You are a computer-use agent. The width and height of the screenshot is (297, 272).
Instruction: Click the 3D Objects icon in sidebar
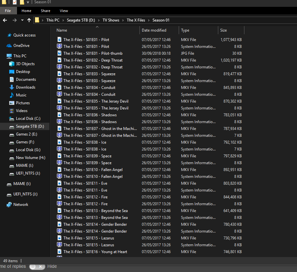pos(12,64)
